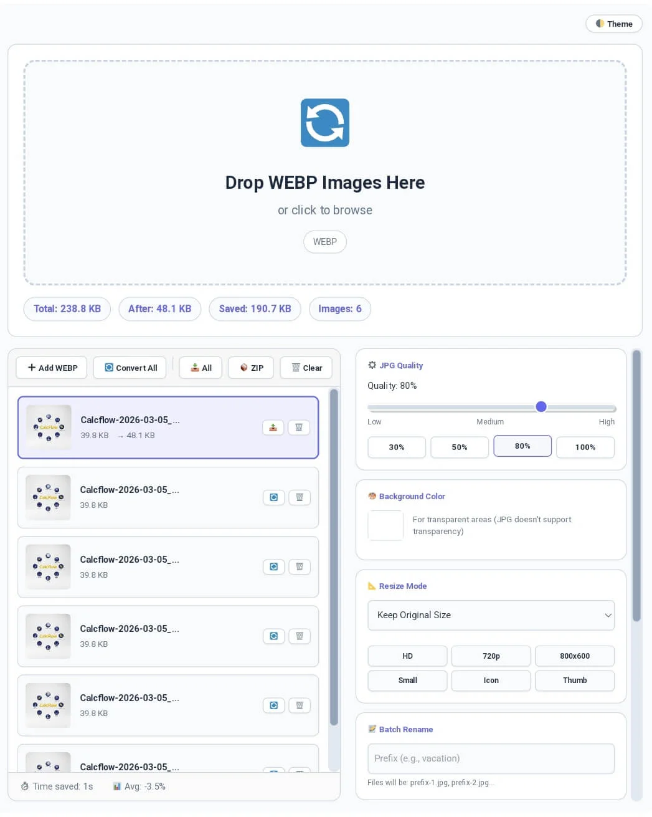Click the Saved: 190.7 KB stat pill
Viewport: 652px width, 817px height.
[255, 308]
